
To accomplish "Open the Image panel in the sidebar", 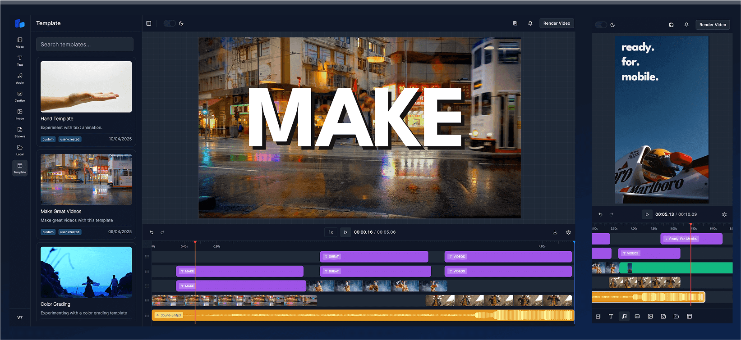I will point(20,114).
